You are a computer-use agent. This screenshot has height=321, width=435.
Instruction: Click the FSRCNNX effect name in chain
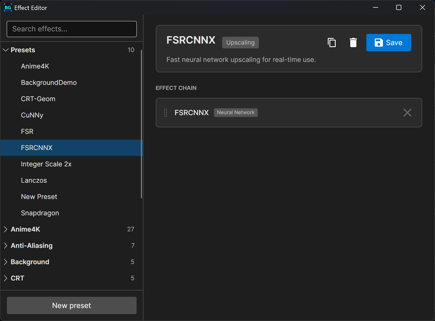192,113
